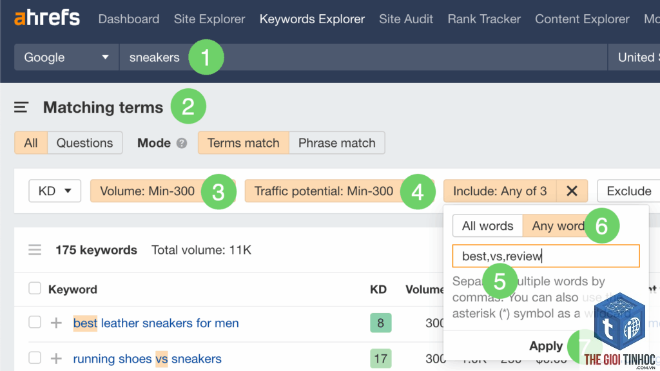Open the Exclude filter
The height and width of the screenshot is (371, 660).
coord(629,191)
